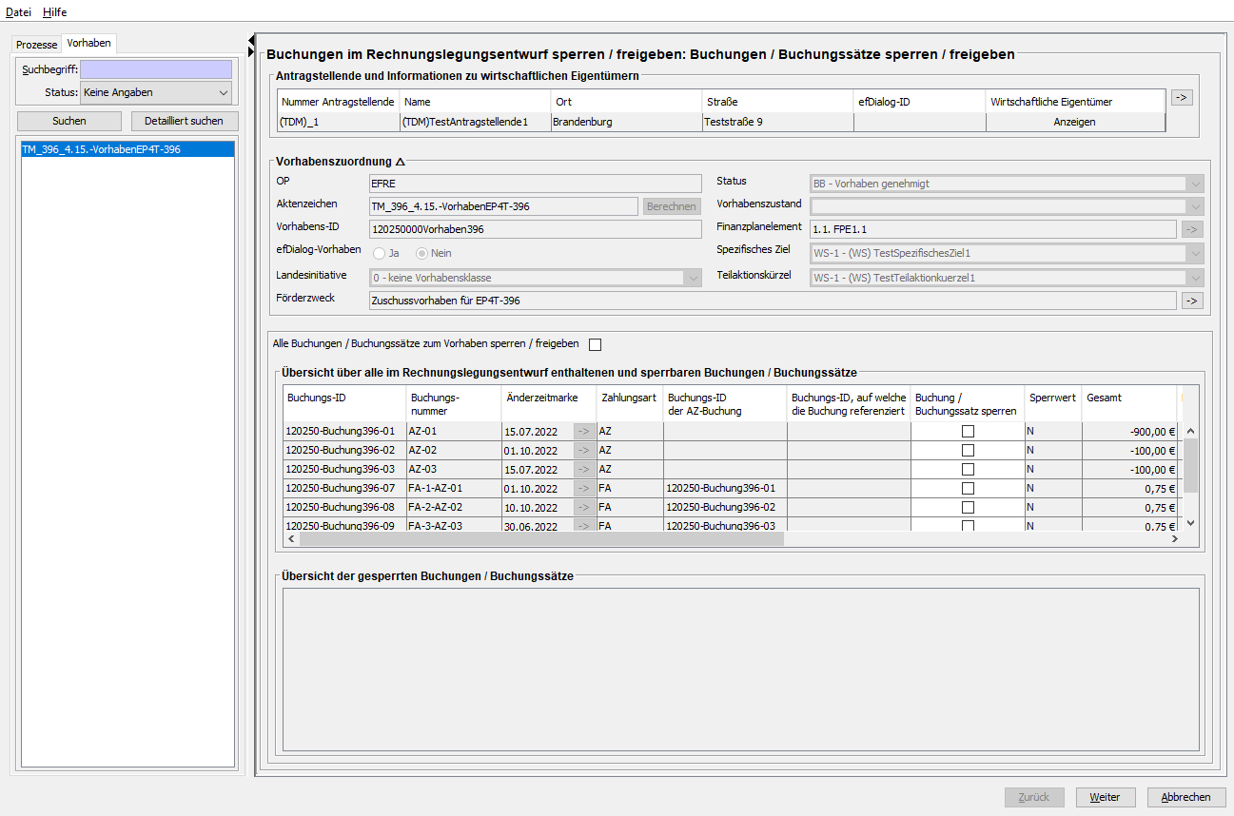Open date arrow in FA-1-AZ-01 booking row

point(583,489)
